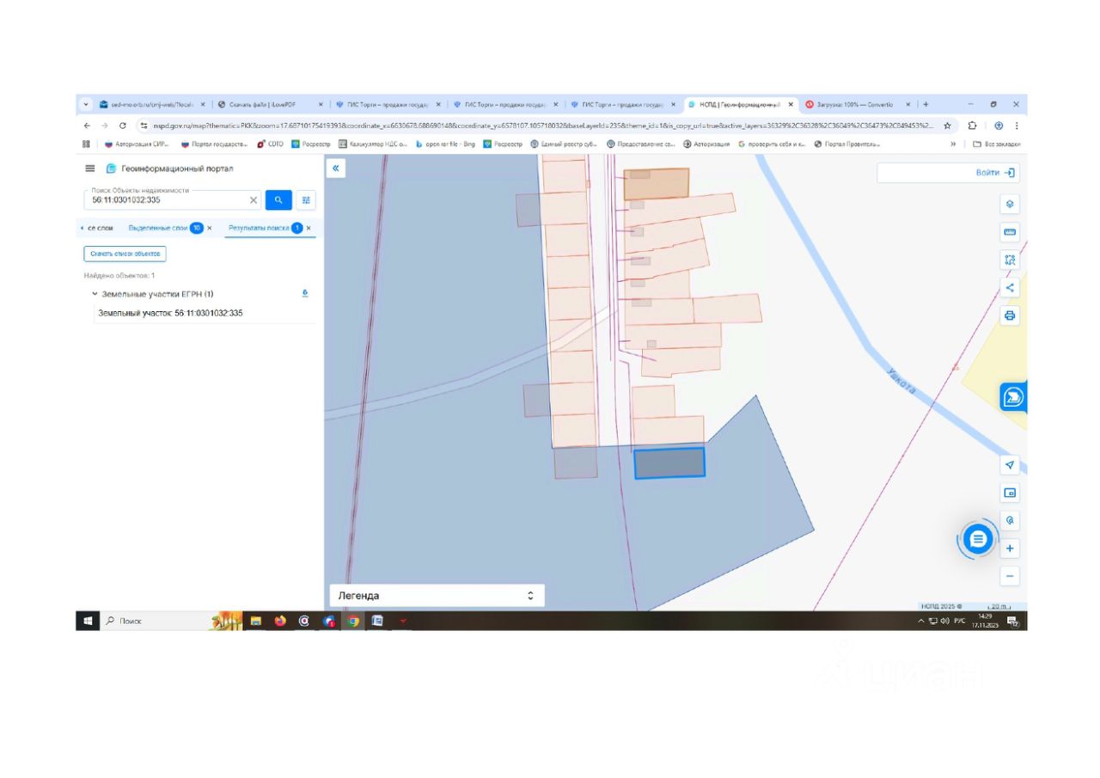The image size is (1100, 778).
Task: Select Земельный участок 56:11:0301032:335 result
Action: 170,313
